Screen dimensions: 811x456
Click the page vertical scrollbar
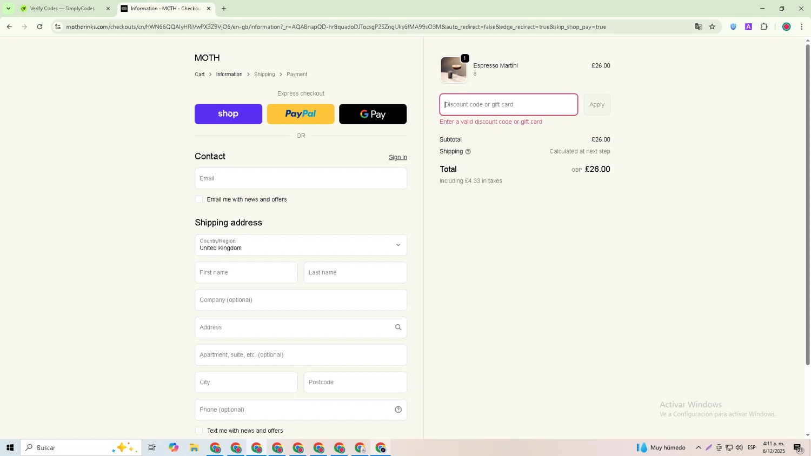click(808, 205)
